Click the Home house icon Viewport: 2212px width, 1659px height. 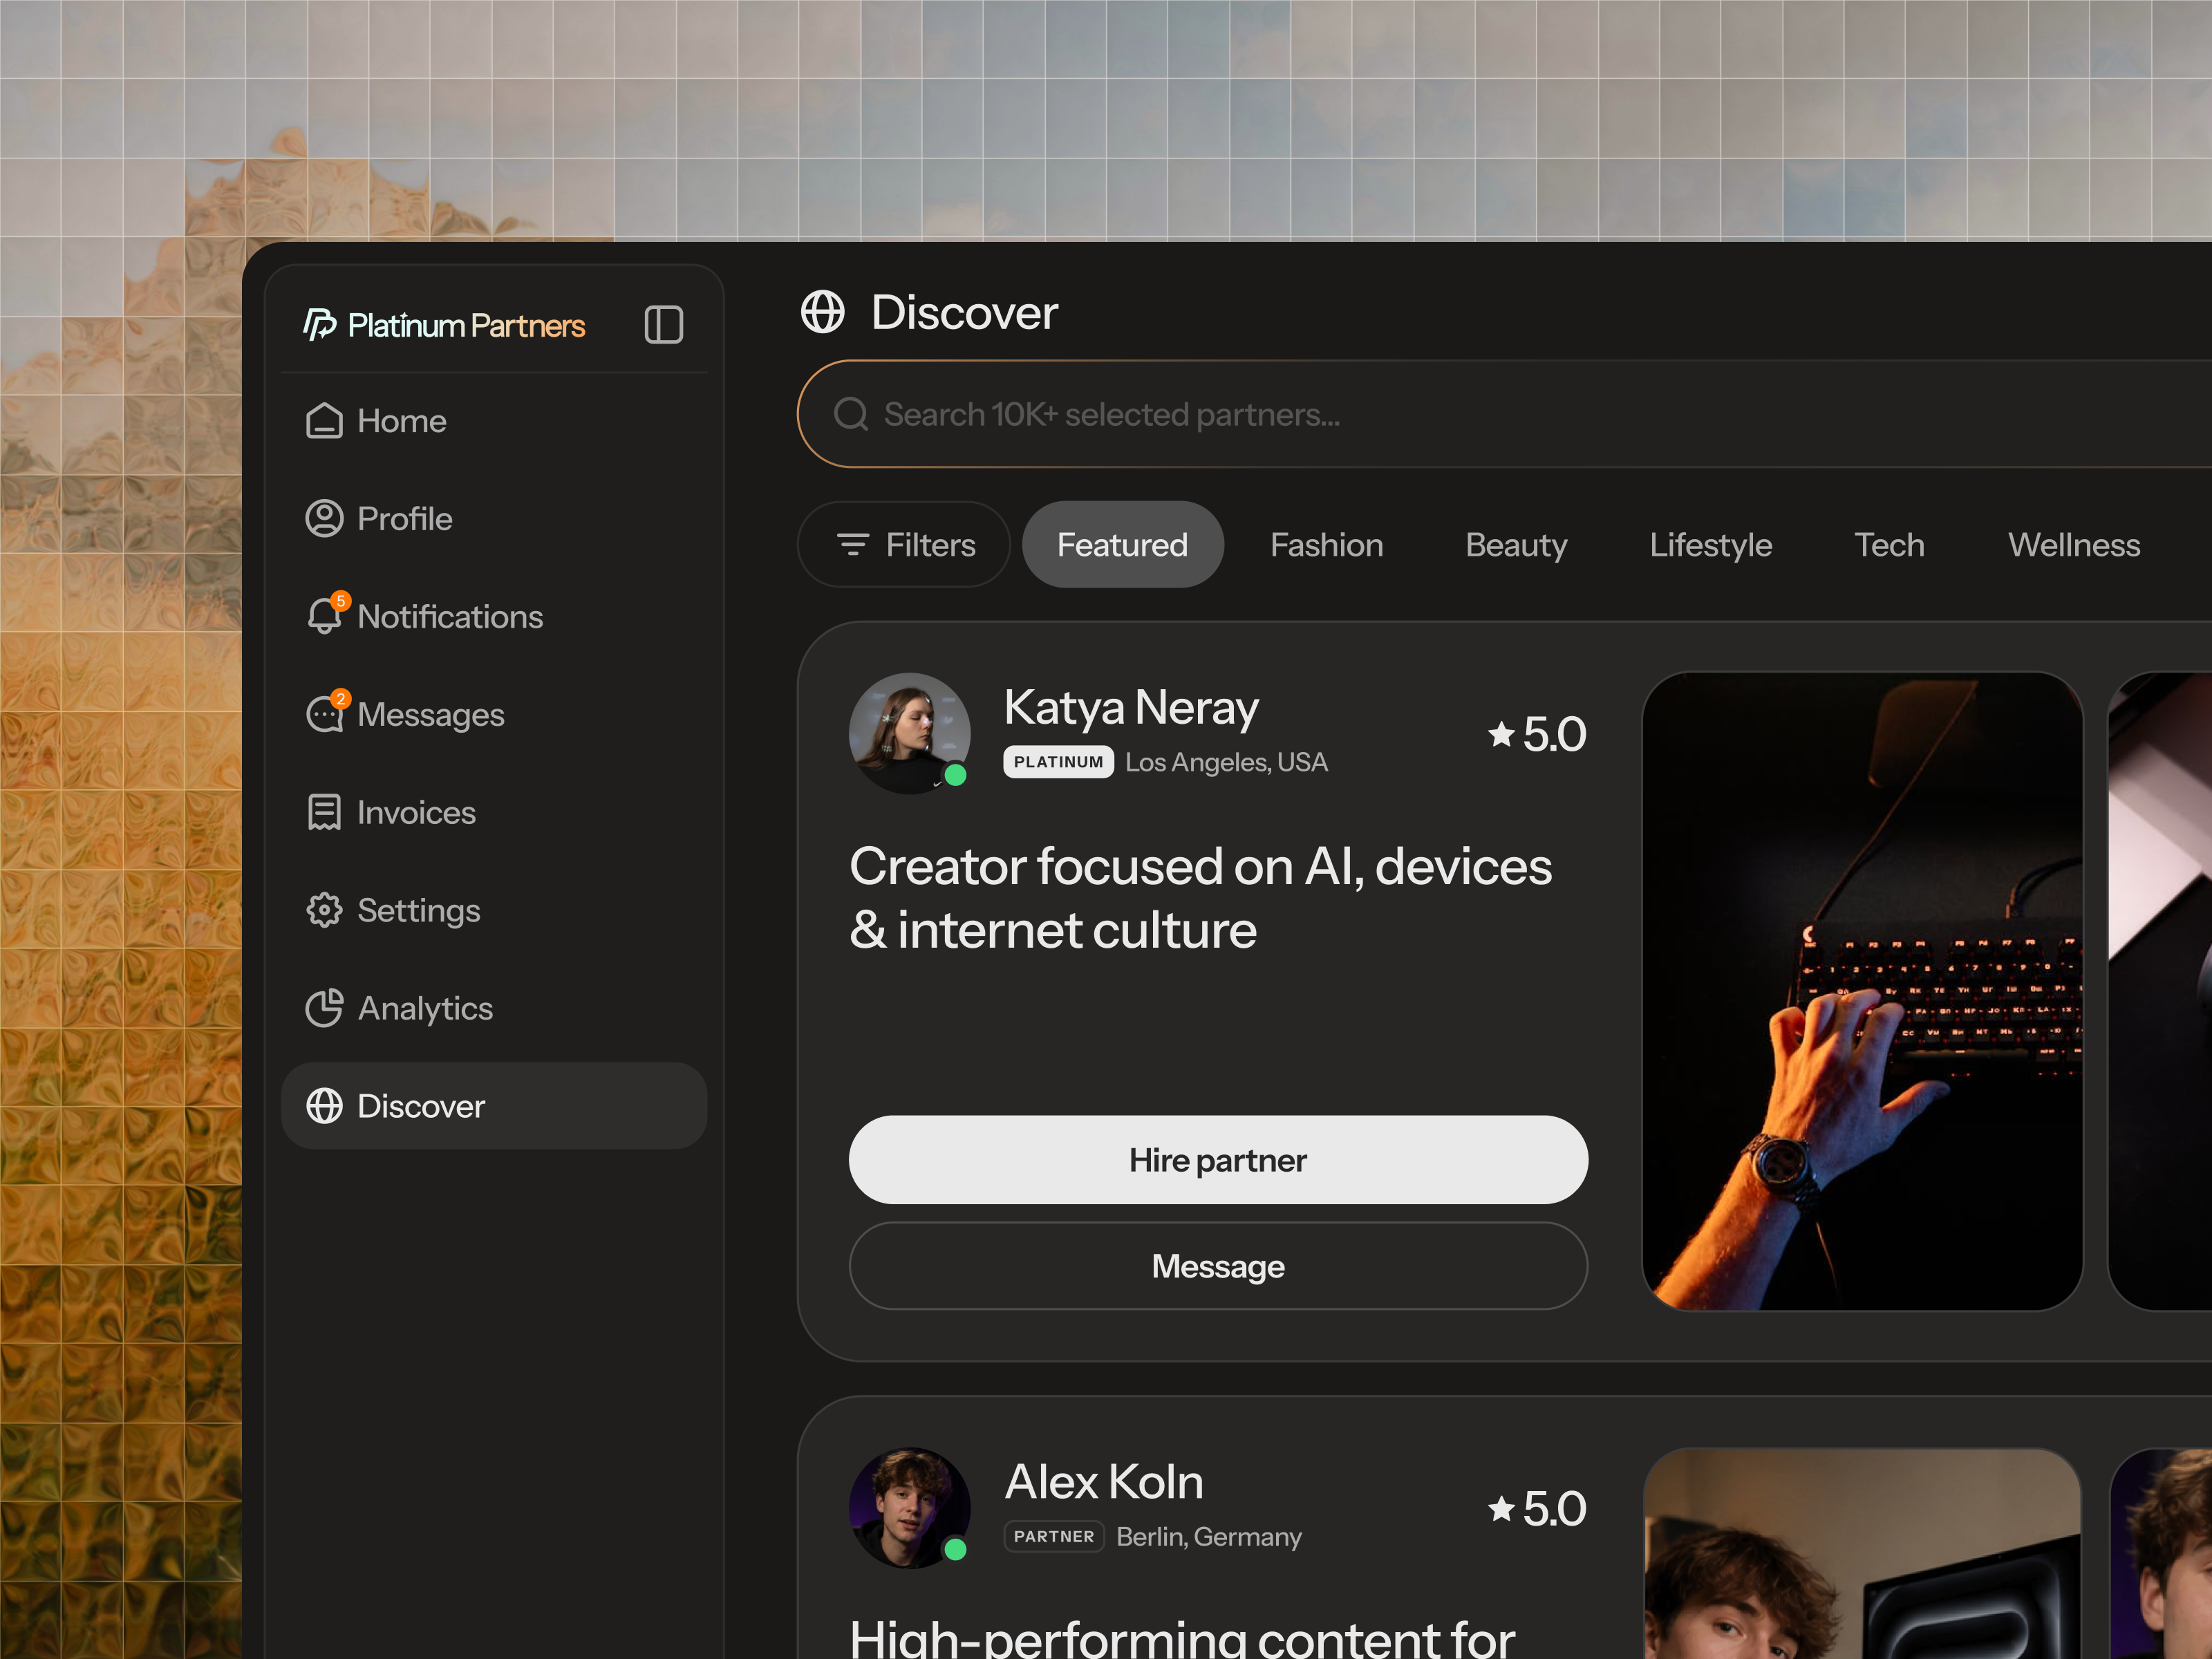pos(324,420)
